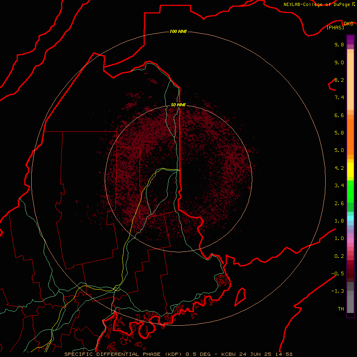357x357 pixels.
Task: Click the TH threshold label on the legend
Action: pos(341,309)
